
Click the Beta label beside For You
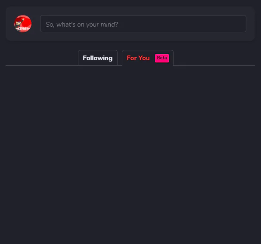[162, 58]
